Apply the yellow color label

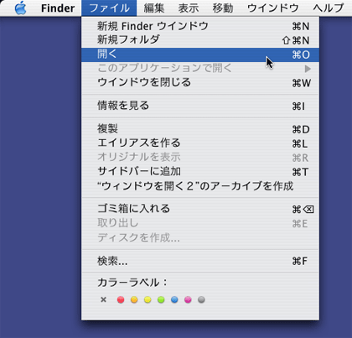pyautogui.click(x=148, y=299)
